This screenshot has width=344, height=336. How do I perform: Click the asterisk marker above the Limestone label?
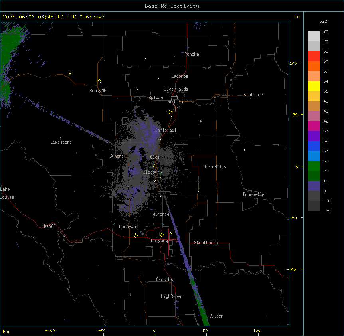[x=61, y=138]
